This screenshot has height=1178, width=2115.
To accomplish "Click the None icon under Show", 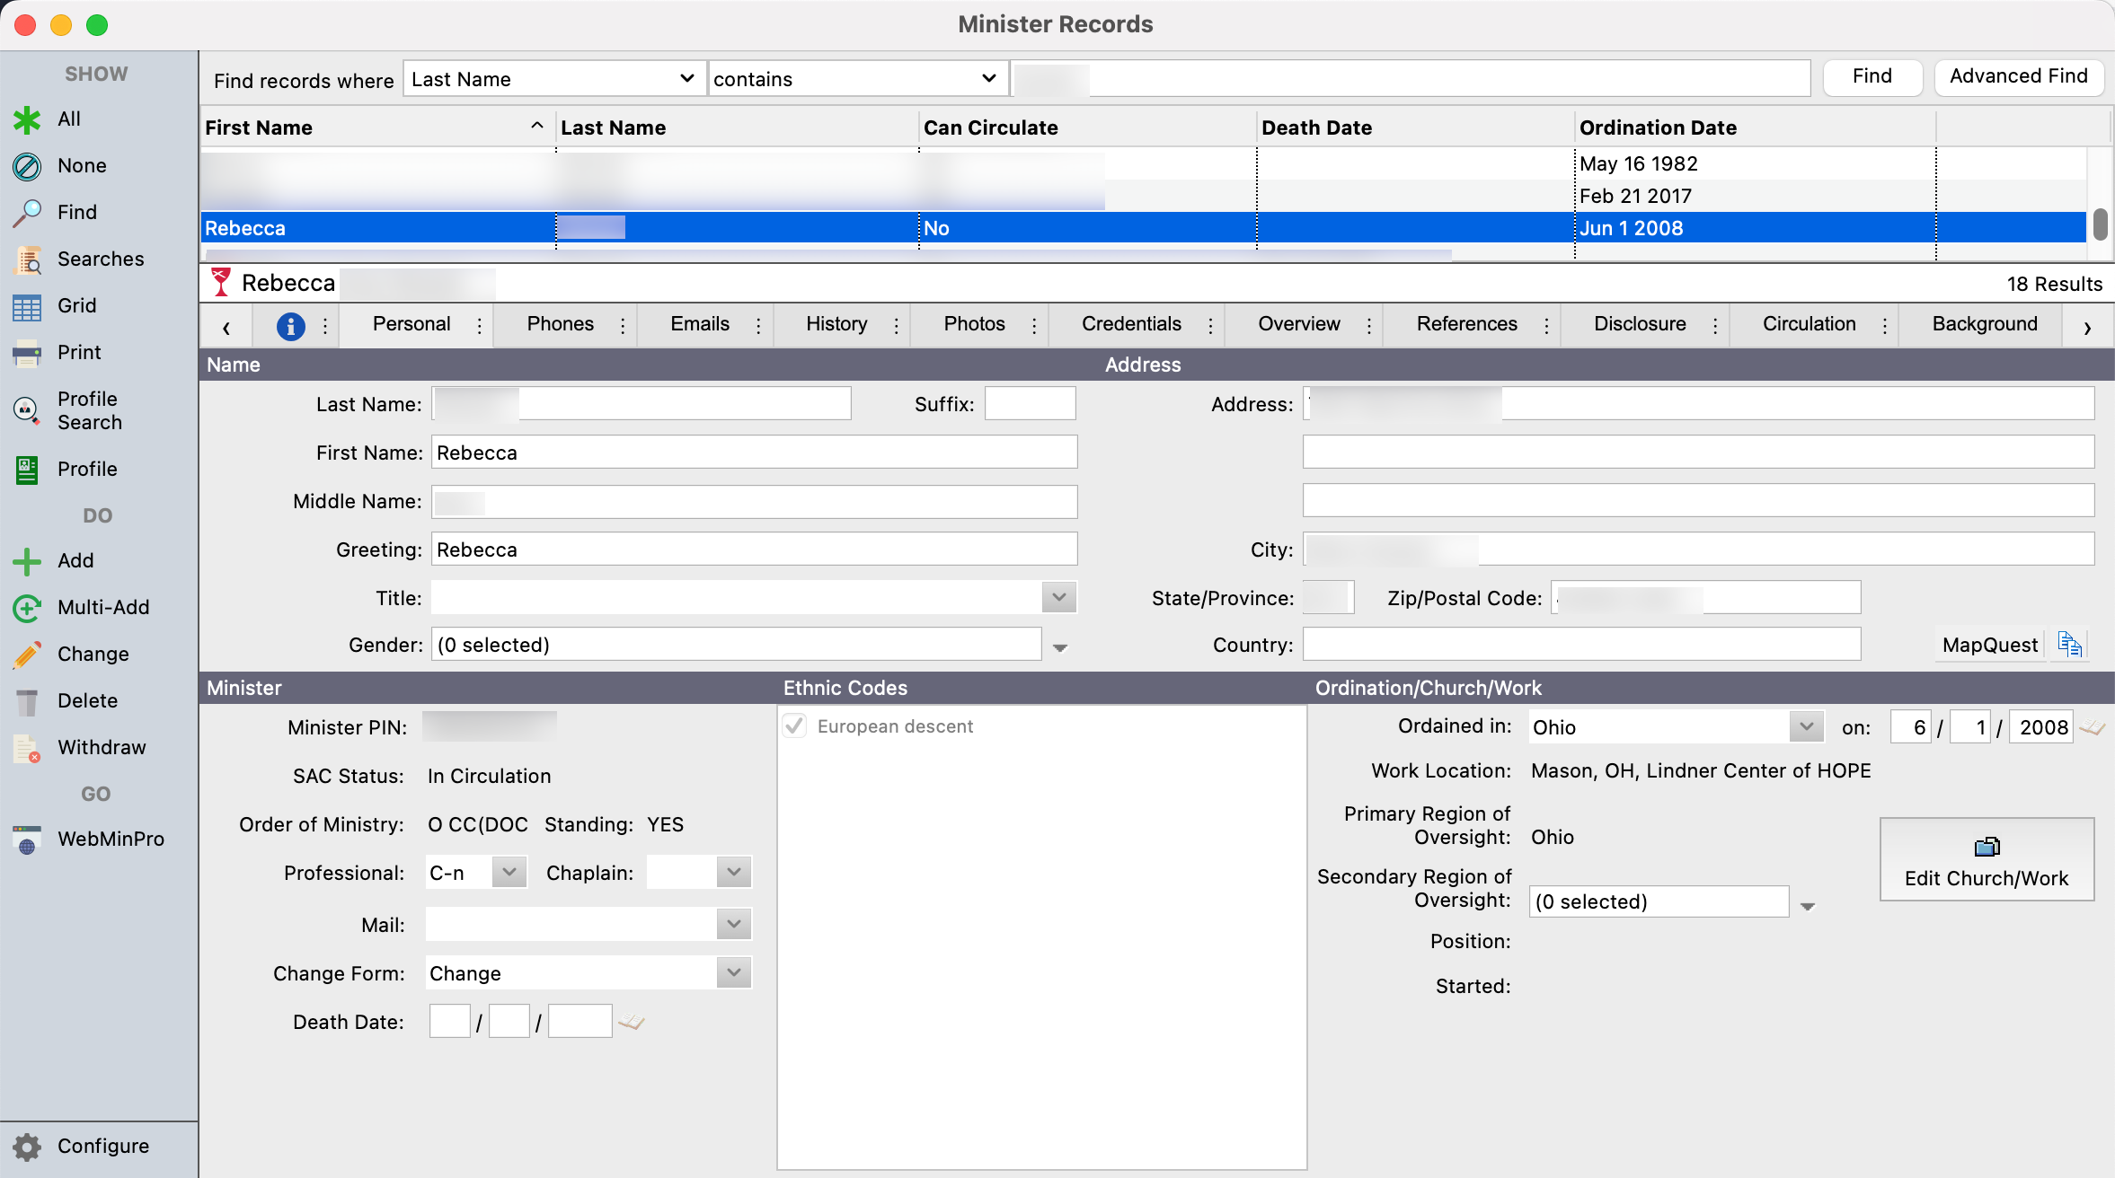I will pos(27,166).
